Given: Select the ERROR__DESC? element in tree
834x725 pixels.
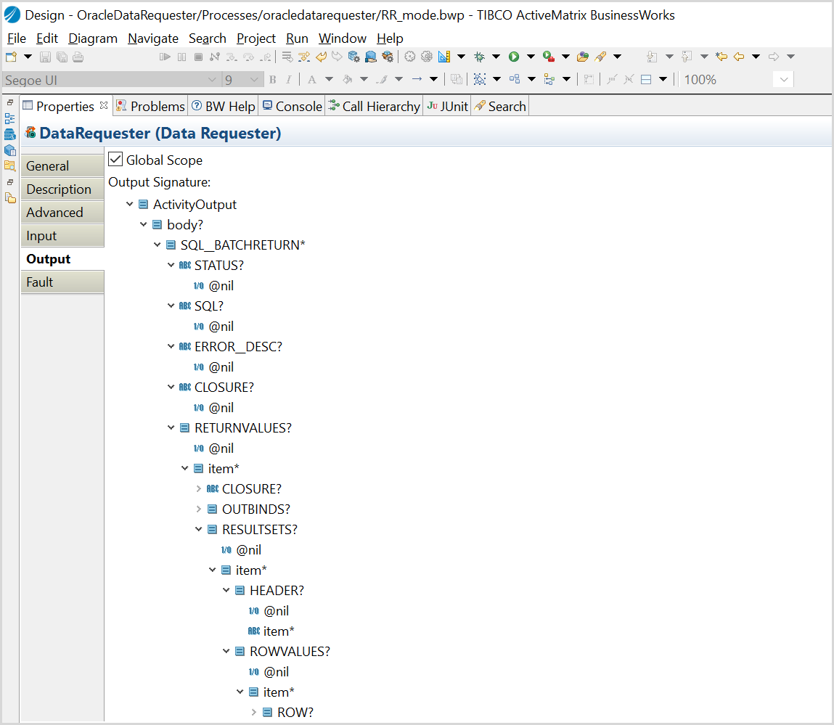Looking at the screenshot, I should pos(238,347).
